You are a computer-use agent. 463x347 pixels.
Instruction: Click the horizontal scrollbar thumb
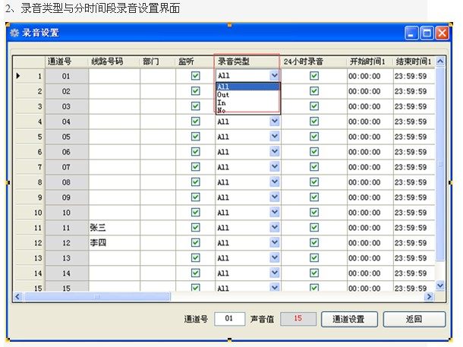(97, 296)
